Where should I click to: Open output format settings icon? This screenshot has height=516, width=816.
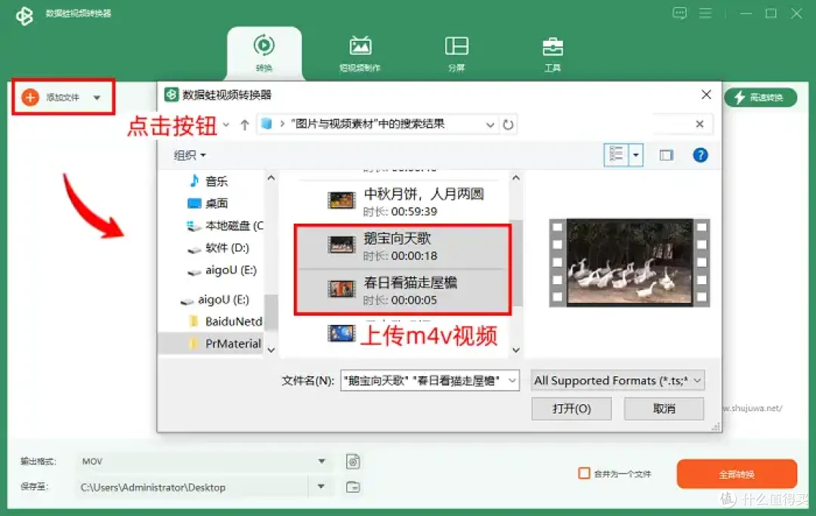point(353,462)
